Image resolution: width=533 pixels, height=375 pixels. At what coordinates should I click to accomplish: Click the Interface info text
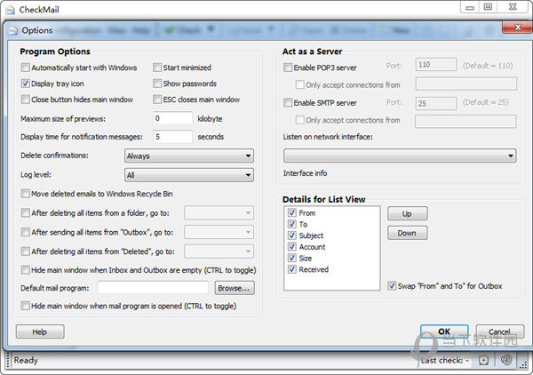click(x=305, y=173)
